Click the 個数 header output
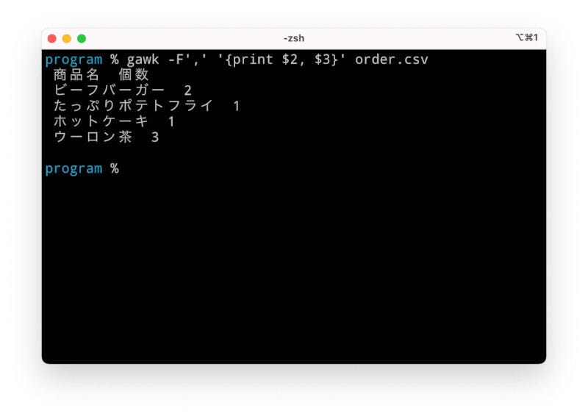 tap(134, 75)
